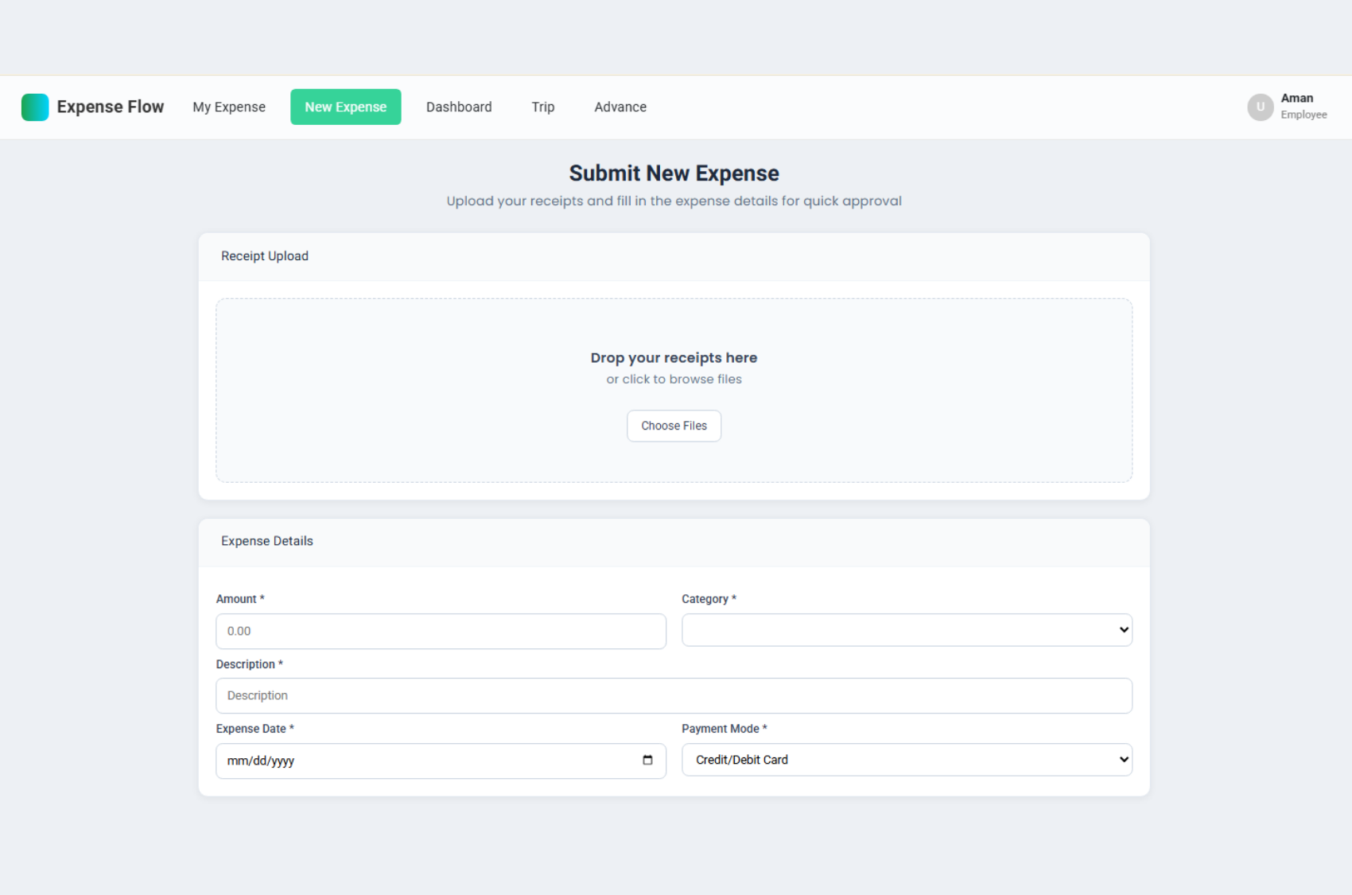Image resolution: width=1352 pixels, height=895 pixels.
Task: Click into the Description text field
Action: coord(674,695)
